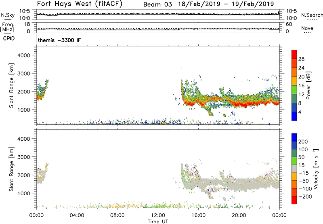323x224 pixels.
Task: Click the '28' tick on Power colorbar
Action: tap(301, 59)
